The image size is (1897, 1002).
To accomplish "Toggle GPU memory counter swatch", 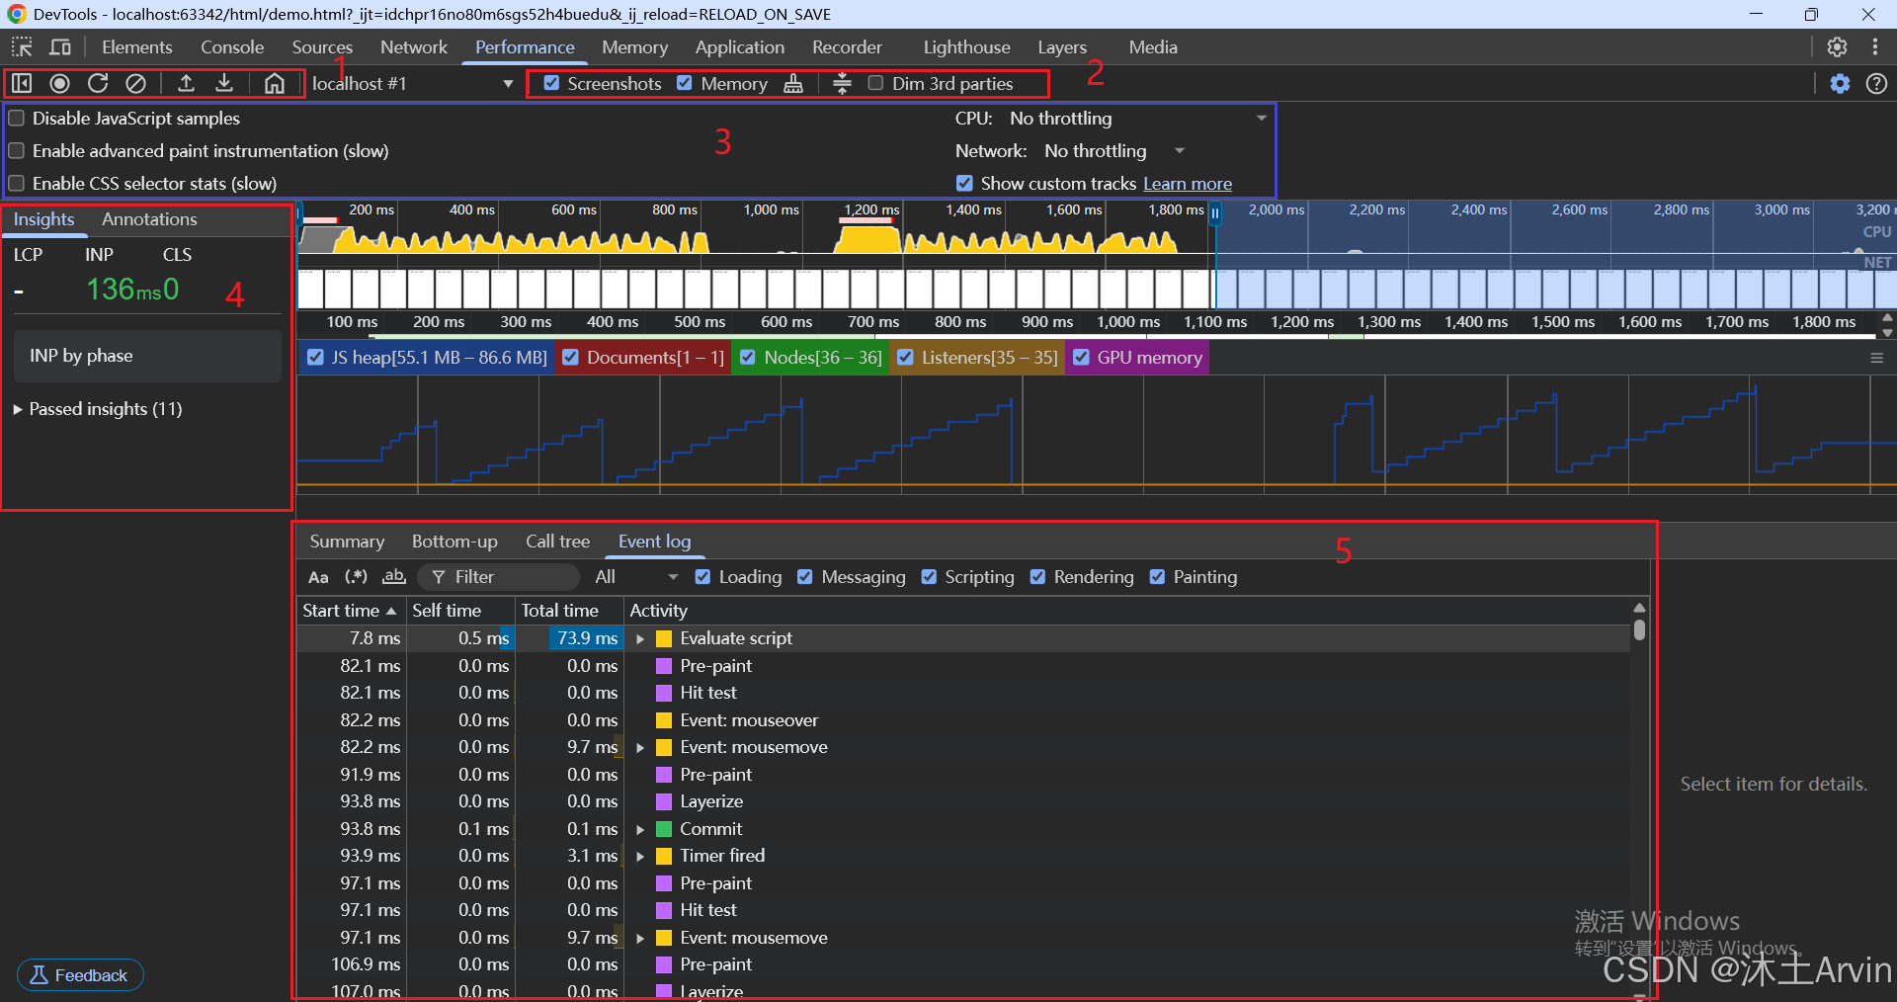I will [1082, 358].
